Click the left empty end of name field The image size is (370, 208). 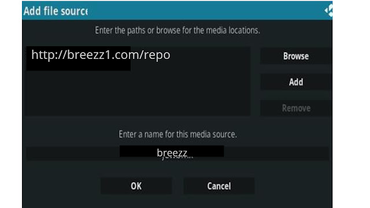click(73, 154)
